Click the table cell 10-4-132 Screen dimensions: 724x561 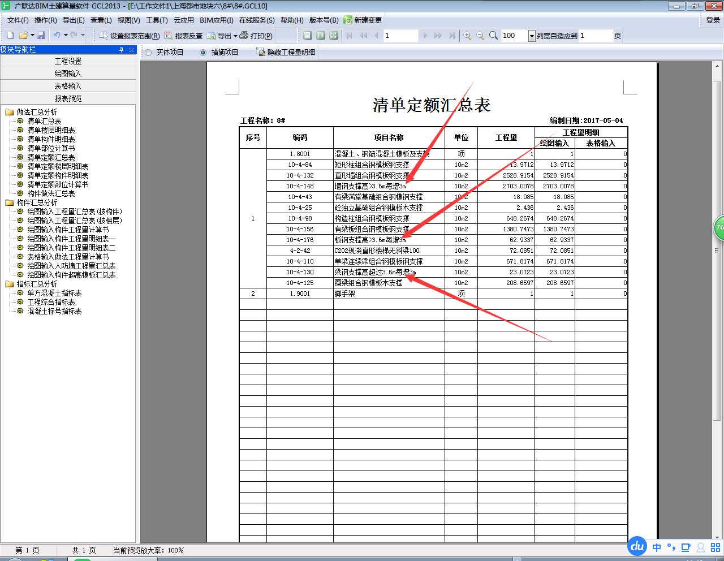coord(300,175)
